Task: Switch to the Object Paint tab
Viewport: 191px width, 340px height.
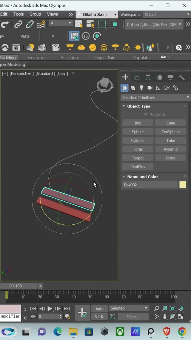Action: click(x=105, y=57)
